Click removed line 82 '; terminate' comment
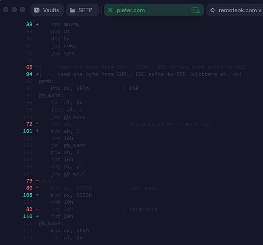This screenshot has height=245, width=263. click(x=141, y=209)
